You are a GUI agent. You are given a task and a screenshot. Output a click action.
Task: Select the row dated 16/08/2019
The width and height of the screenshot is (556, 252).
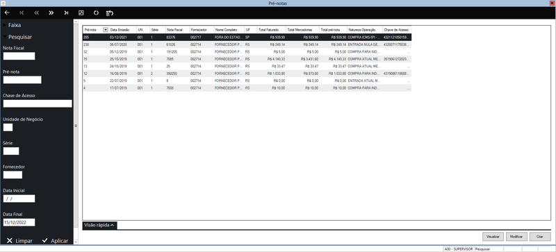coord(247,74)
